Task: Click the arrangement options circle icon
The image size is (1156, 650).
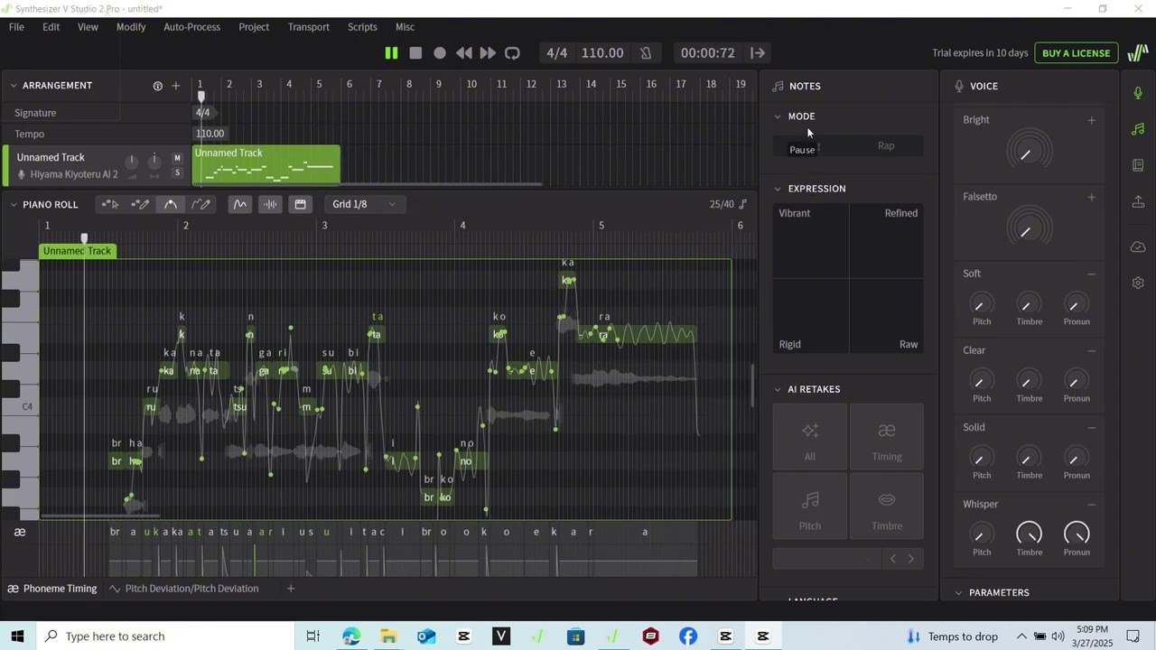Action: pos(158,86)
